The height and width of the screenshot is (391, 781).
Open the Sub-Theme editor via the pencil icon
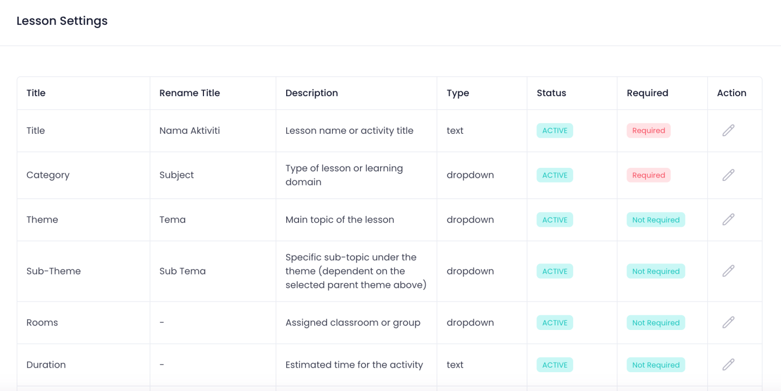coord(729,271)
